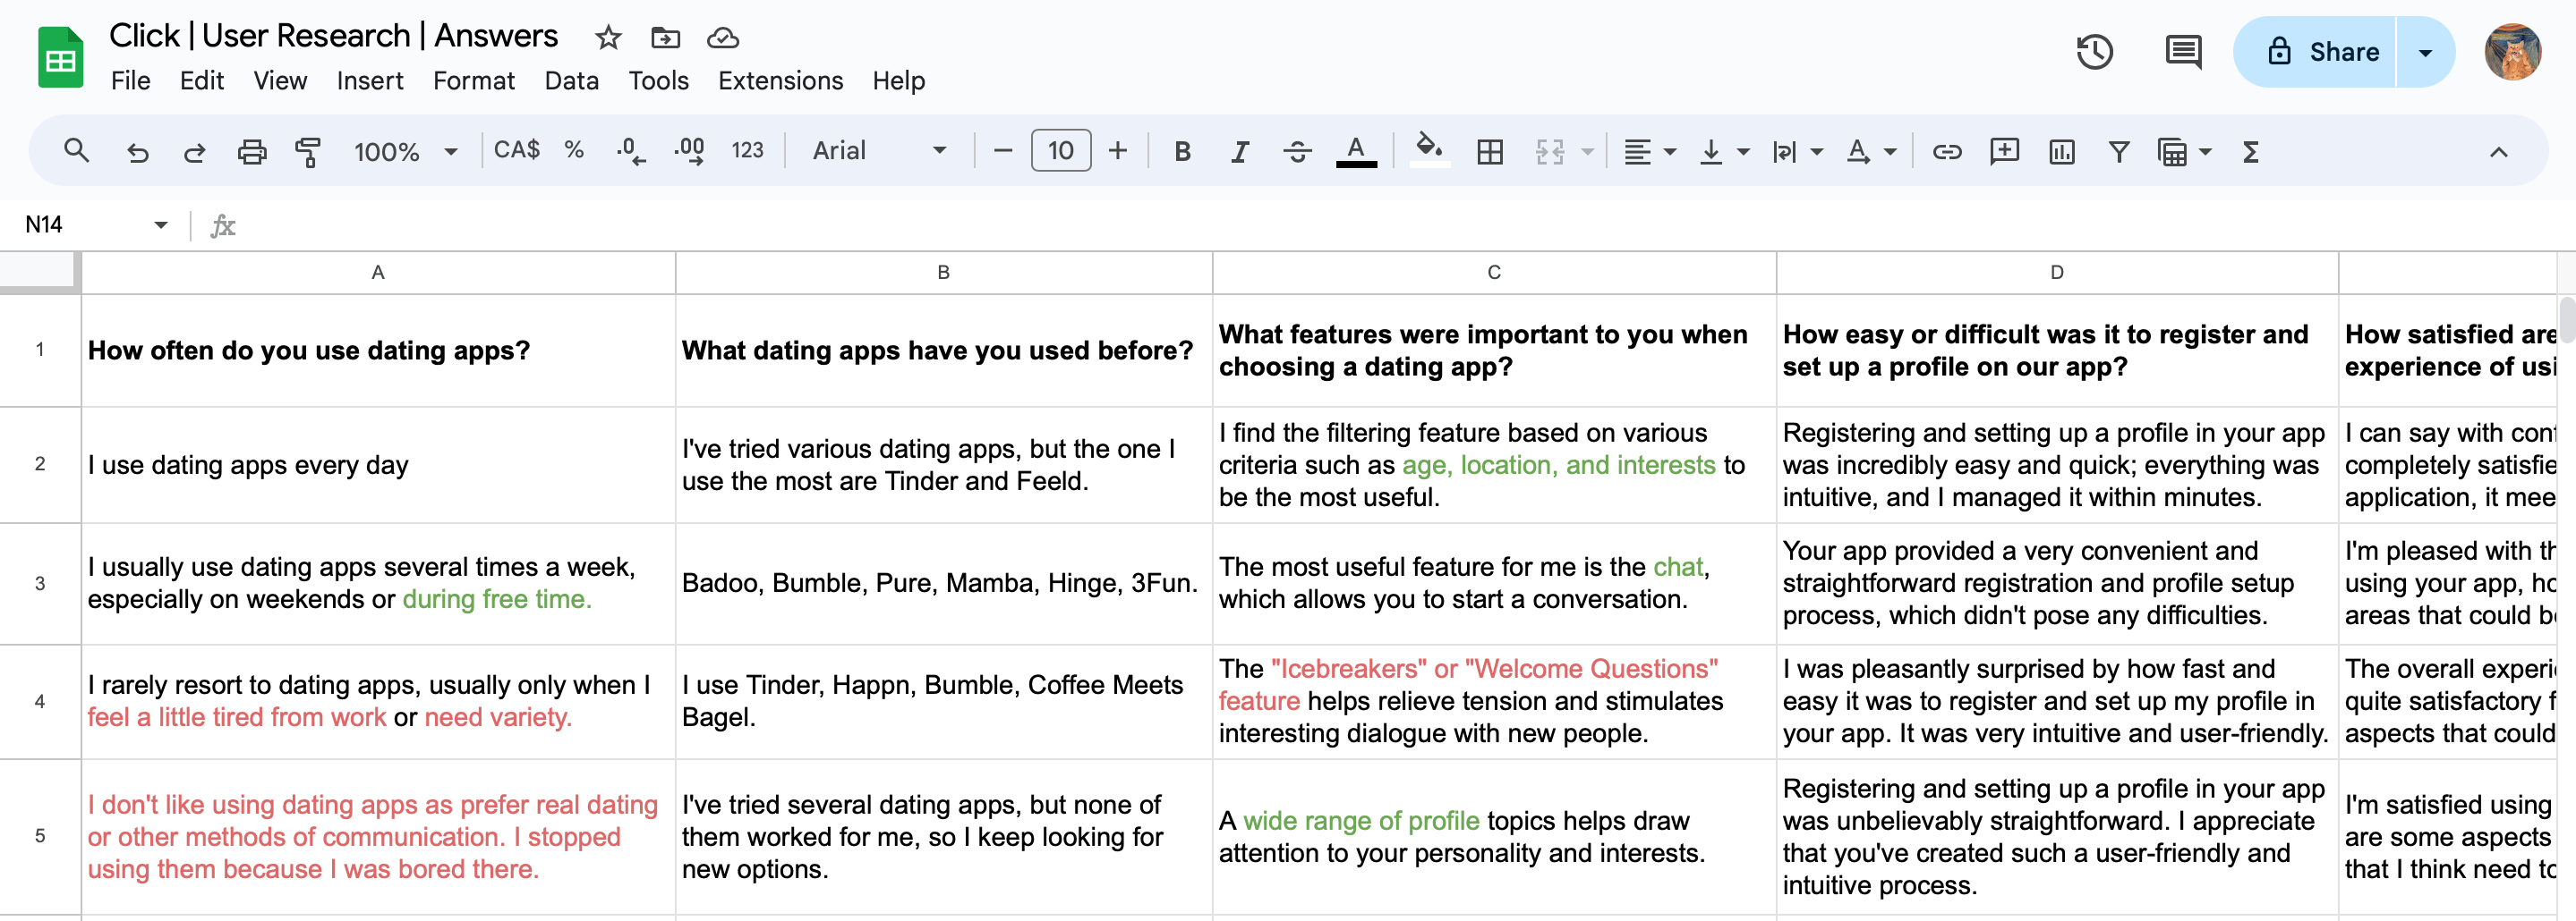This screenshot has height=921, width=2576.
Task: Open the 100% zoom dropdown
Action: coord(405,152)
